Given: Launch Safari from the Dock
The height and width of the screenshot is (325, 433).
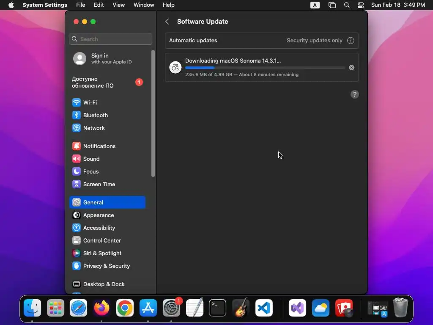Looking at the screenshot, I should coord(78,308).
